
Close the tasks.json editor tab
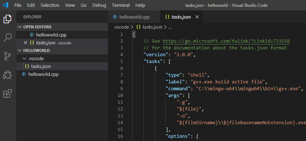click(x=197, y=17)
